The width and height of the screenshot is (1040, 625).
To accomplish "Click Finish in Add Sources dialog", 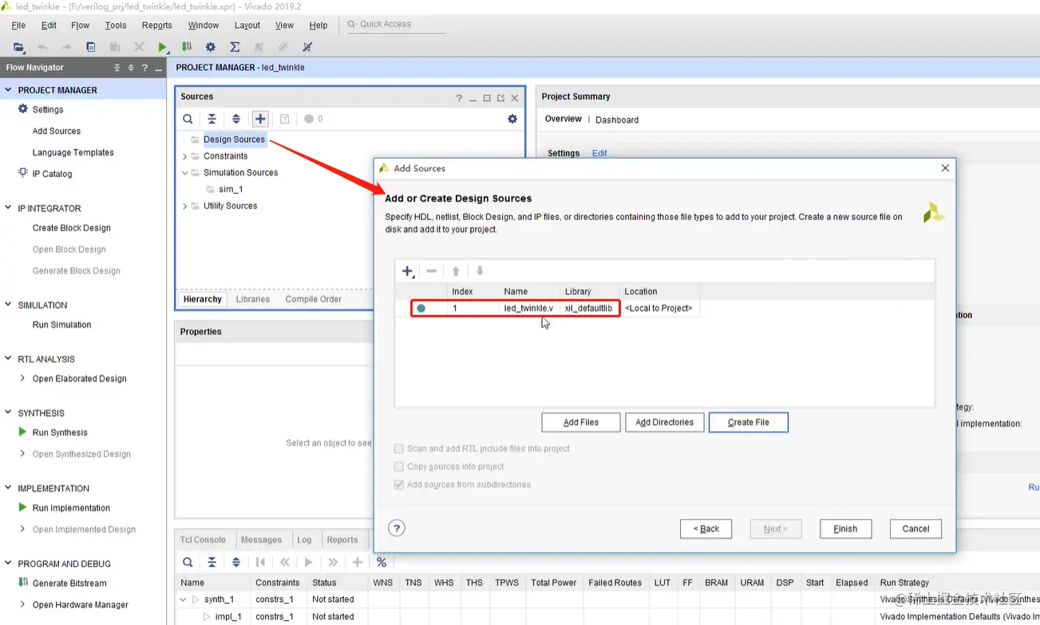I will tap(845, 529).
